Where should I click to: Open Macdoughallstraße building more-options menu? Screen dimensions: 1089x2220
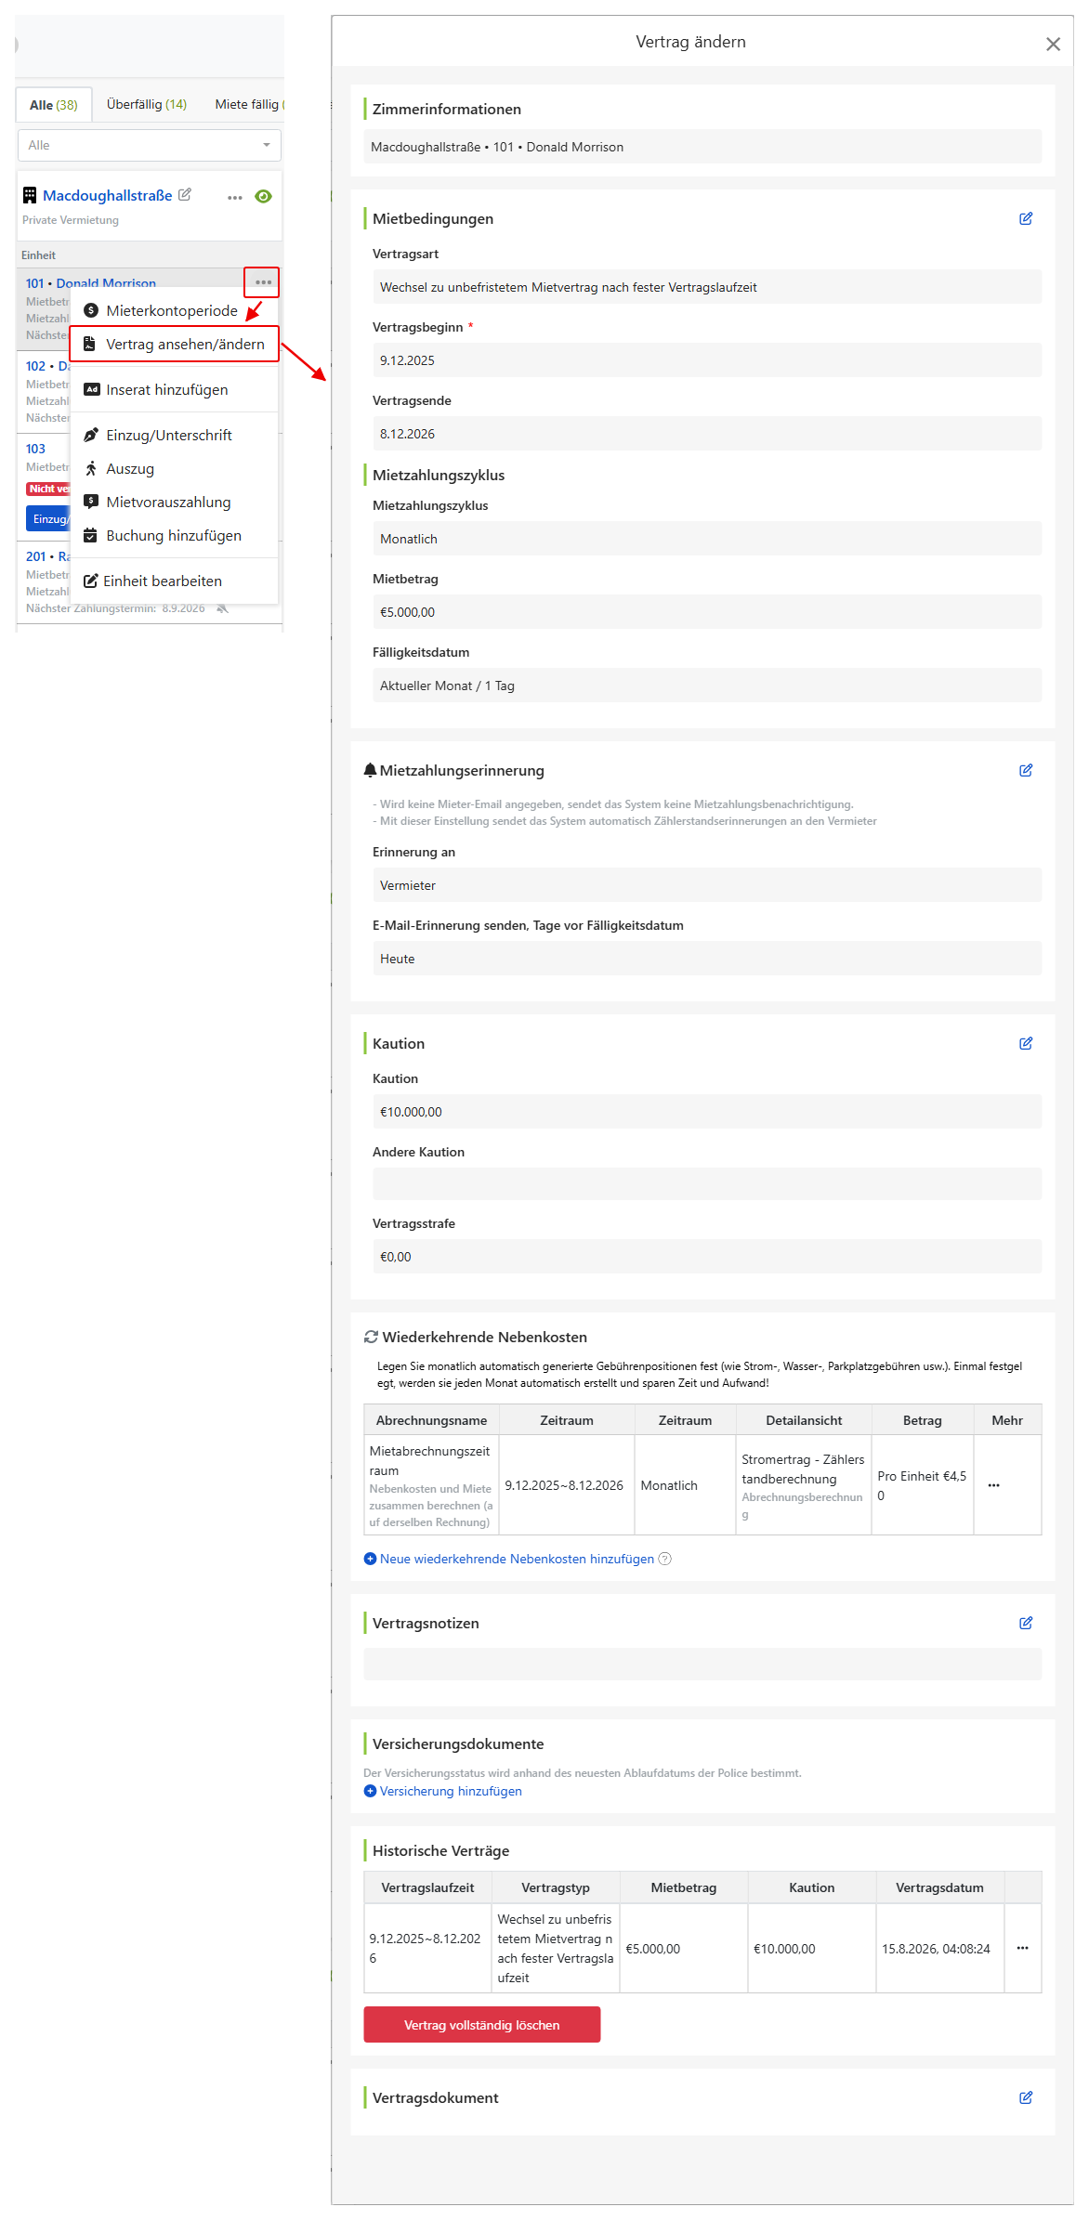[235, 197]
